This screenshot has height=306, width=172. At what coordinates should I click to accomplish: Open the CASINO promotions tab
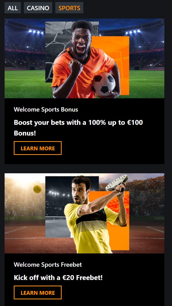pos(38,8)
